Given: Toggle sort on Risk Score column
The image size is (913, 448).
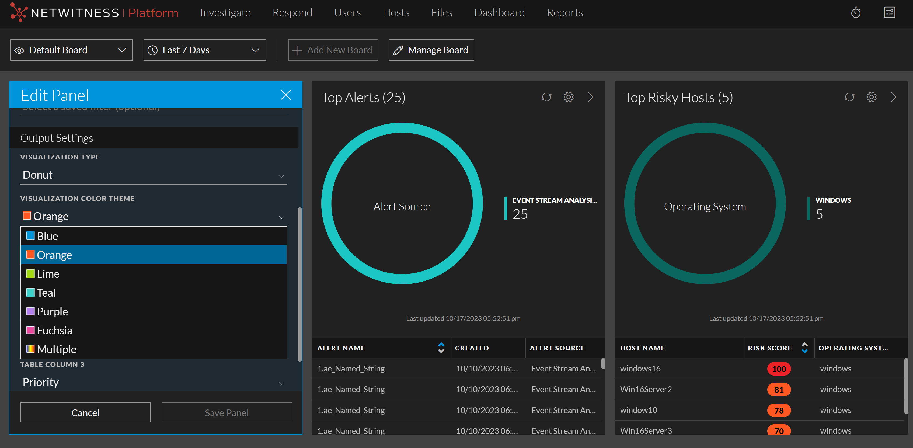Looking at the screenshot, I should pyautogui.click(x=804, y=348).
